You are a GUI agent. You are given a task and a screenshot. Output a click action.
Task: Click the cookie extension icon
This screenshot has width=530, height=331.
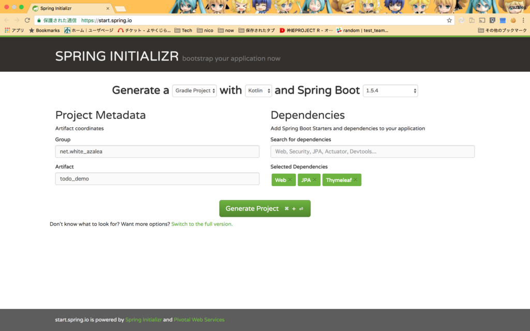[x=513, y=20]
